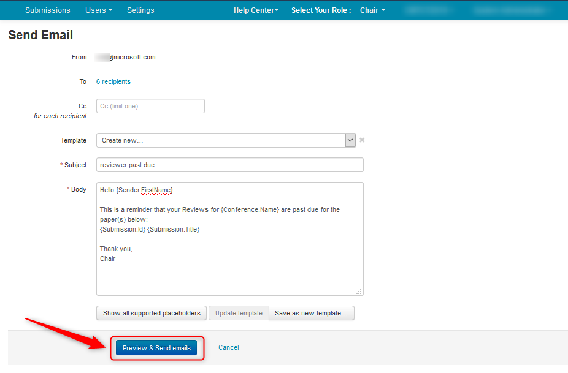Open the Help Center dropdown
The image size is (568, 373).
click(x=256, y=10)
